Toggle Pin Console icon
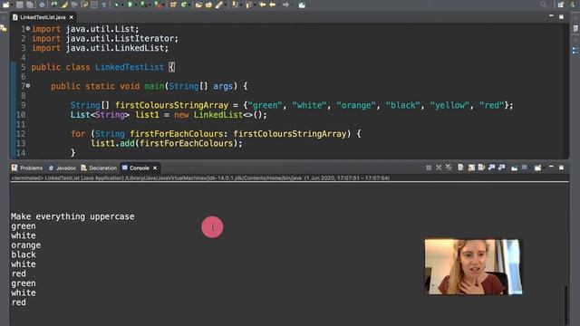 514,168
